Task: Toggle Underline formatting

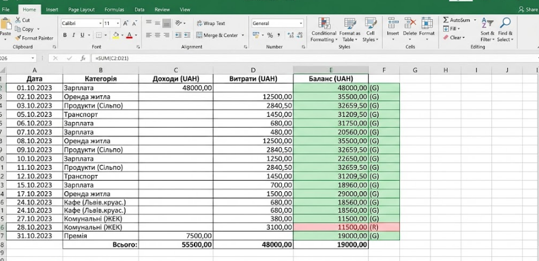Action: click(x=82, y=35)
